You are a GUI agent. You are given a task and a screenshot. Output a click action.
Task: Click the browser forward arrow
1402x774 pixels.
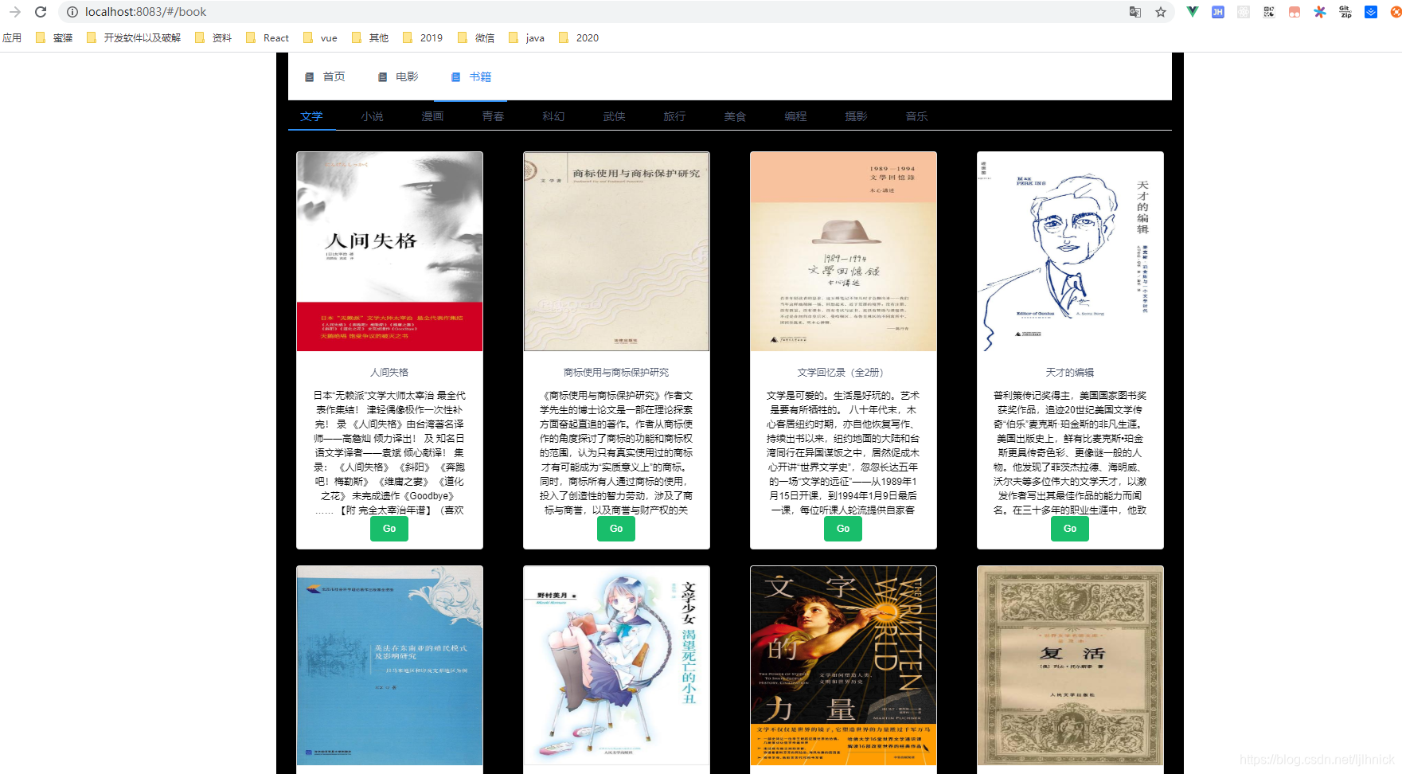click(14, 12)
